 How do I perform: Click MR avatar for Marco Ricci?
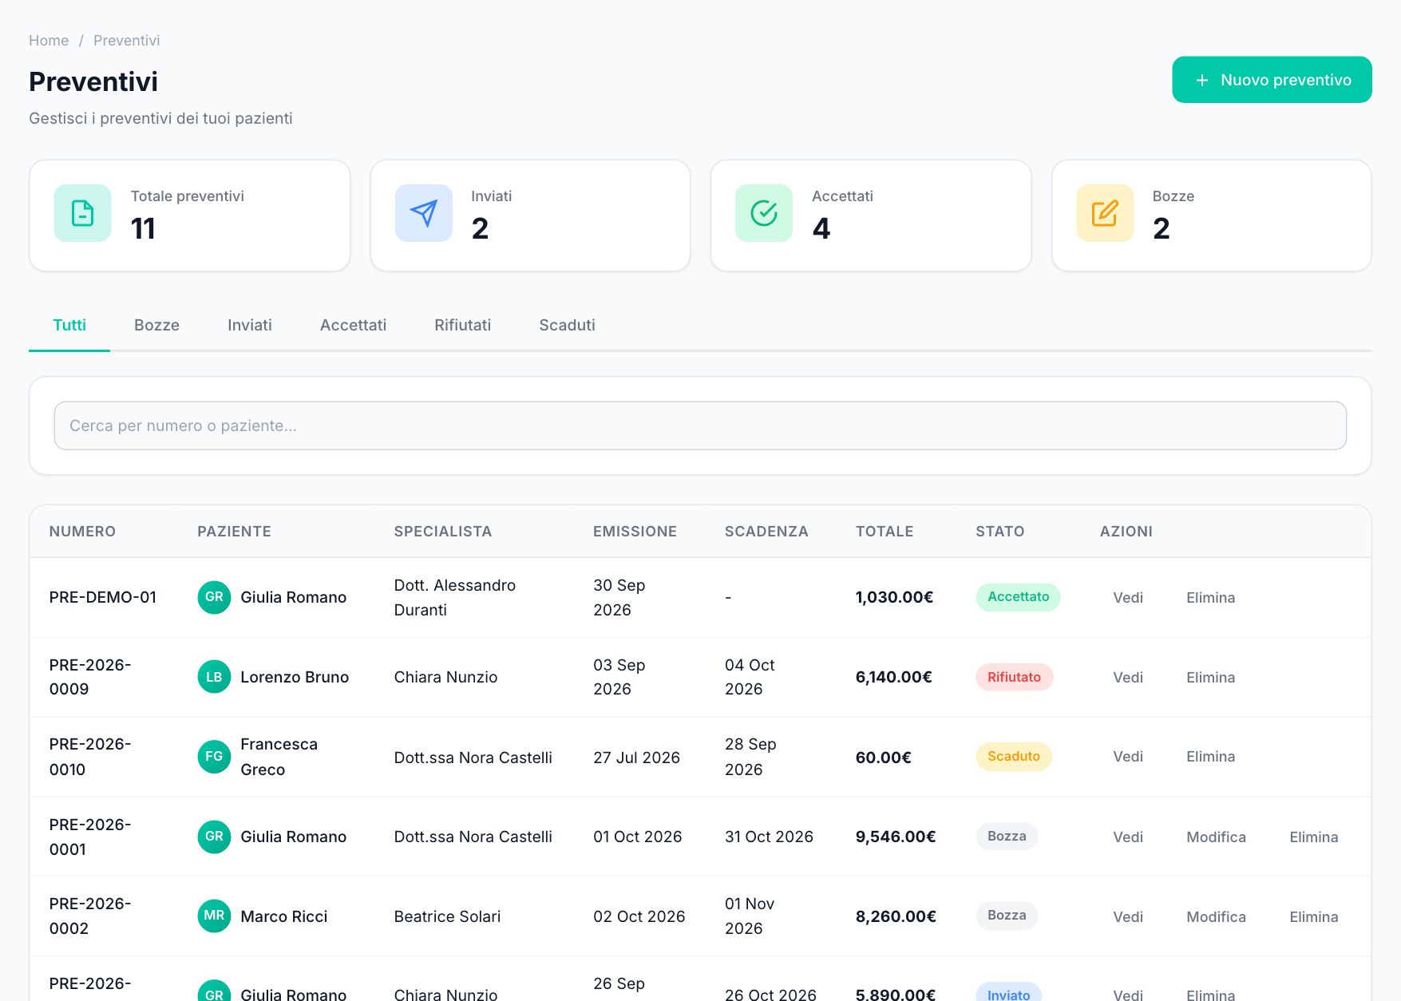click(214, 916)
